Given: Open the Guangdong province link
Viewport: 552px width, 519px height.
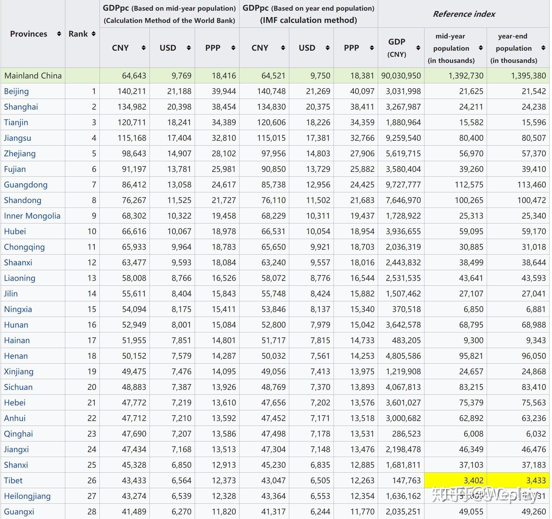Looking at the screenshot, I should tap(26, 185).
